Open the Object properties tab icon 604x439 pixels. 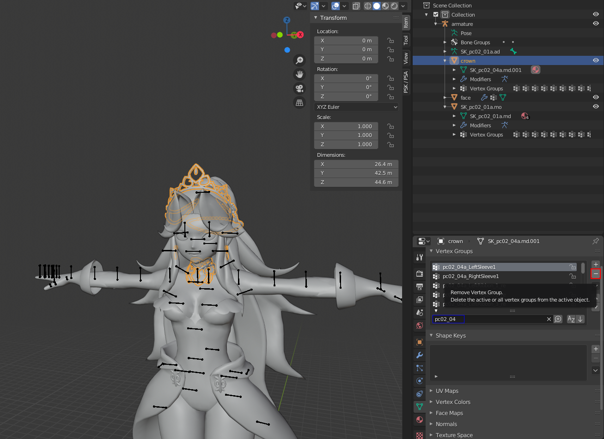(x=420, y=342)
